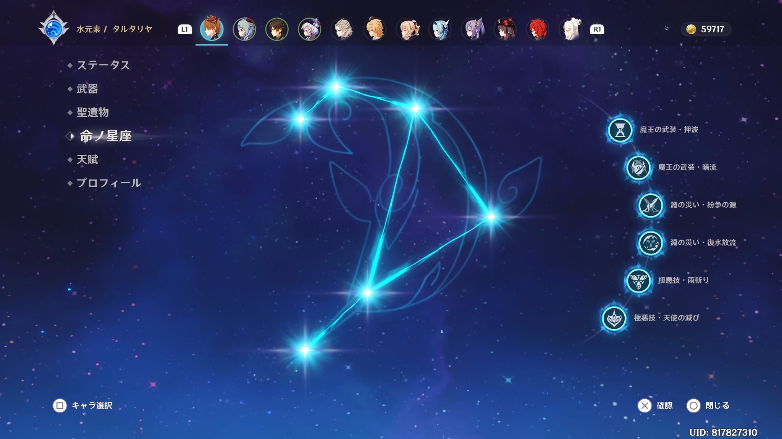The height and width of the screenshot is (439, 782).
Task: Click the lowest star of the constellation
Action: pyautogui.click(x=305, y=350)
